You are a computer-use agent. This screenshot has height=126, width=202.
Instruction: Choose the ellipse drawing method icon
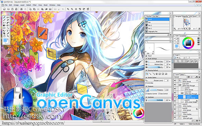coord(163,74)
